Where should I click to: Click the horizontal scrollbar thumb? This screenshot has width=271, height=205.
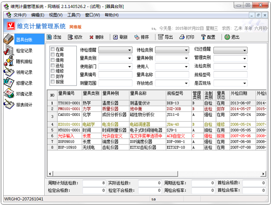tap(115, 173)
